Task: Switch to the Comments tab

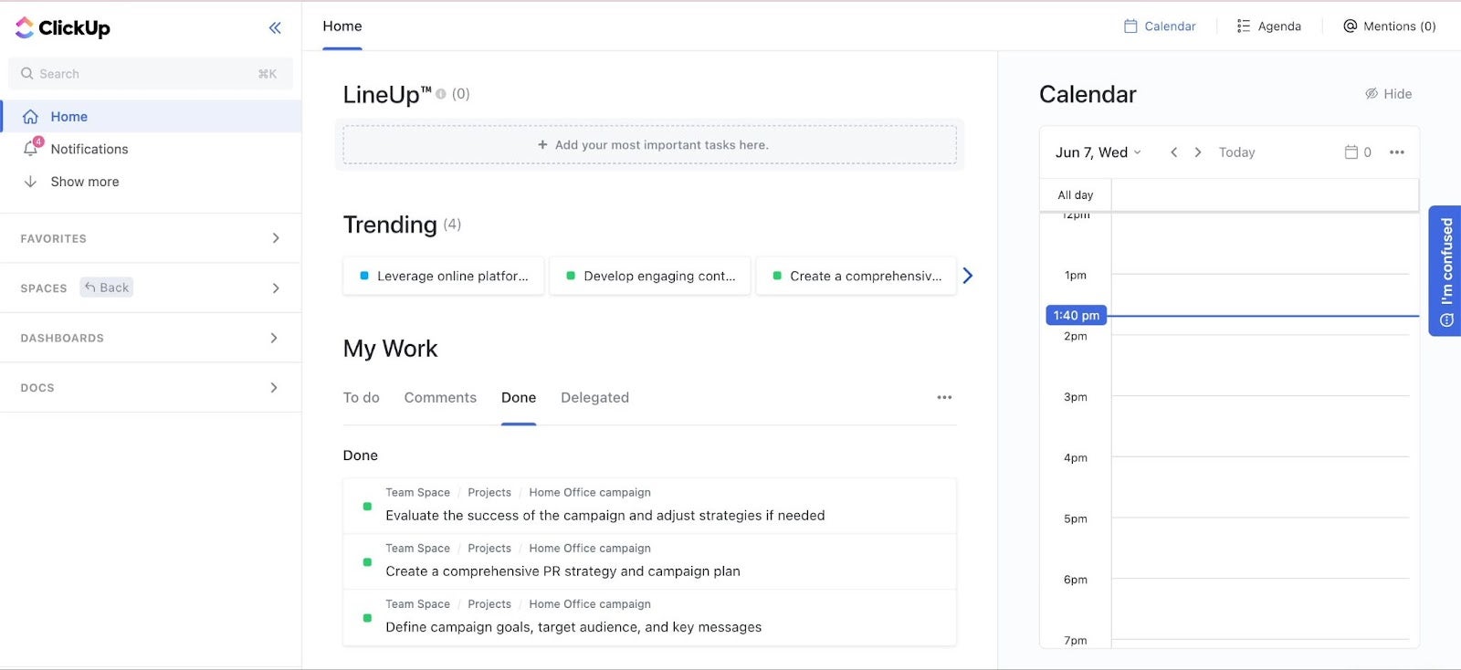Action: 440,398
